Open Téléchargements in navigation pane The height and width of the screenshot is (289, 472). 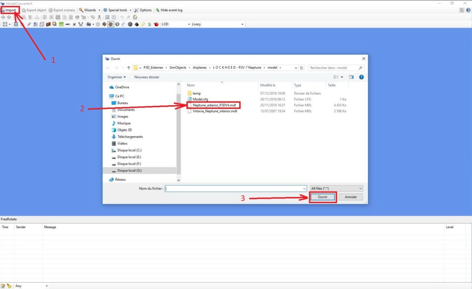(x=127, y=137)
